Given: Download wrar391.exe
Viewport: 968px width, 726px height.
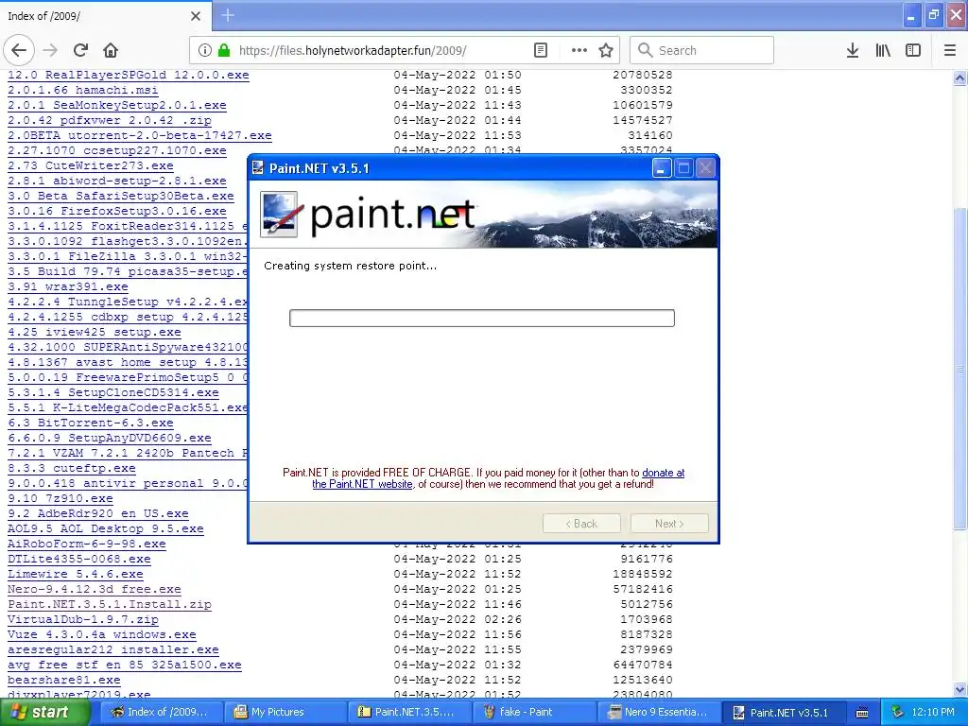Looking at the screenshot, I should (68, 287).
